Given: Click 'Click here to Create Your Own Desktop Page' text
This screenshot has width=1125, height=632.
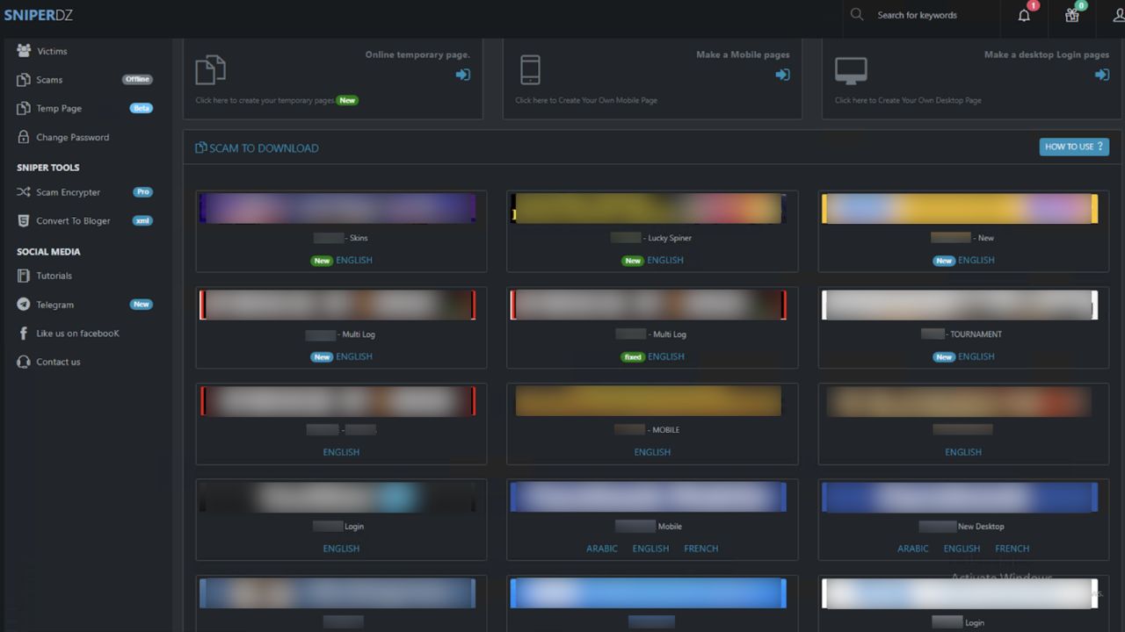Looking at the screenshot, I should tap(908, 100).
